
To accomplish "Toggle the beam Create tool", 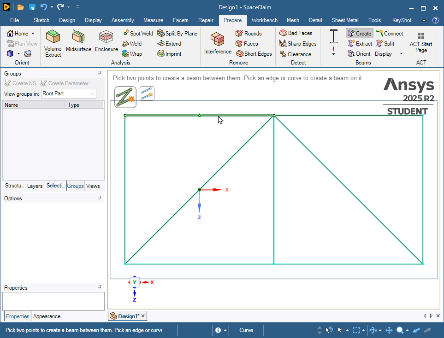I will (x=359, y=34).
